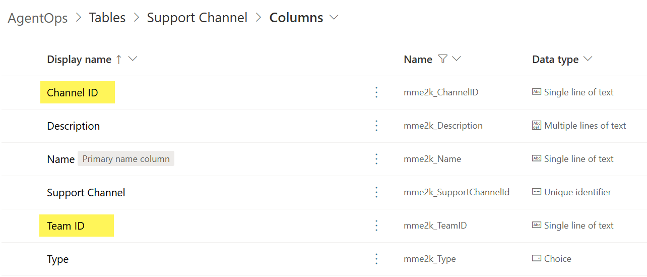
Task: Open Support Channel breadcrumb link
Action: (x=197, y=18)
